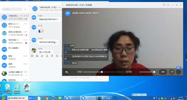Click the folder send-file icon in chat toolbar
Viewport: 187px width, 100px height.
[x=57, y=56]
